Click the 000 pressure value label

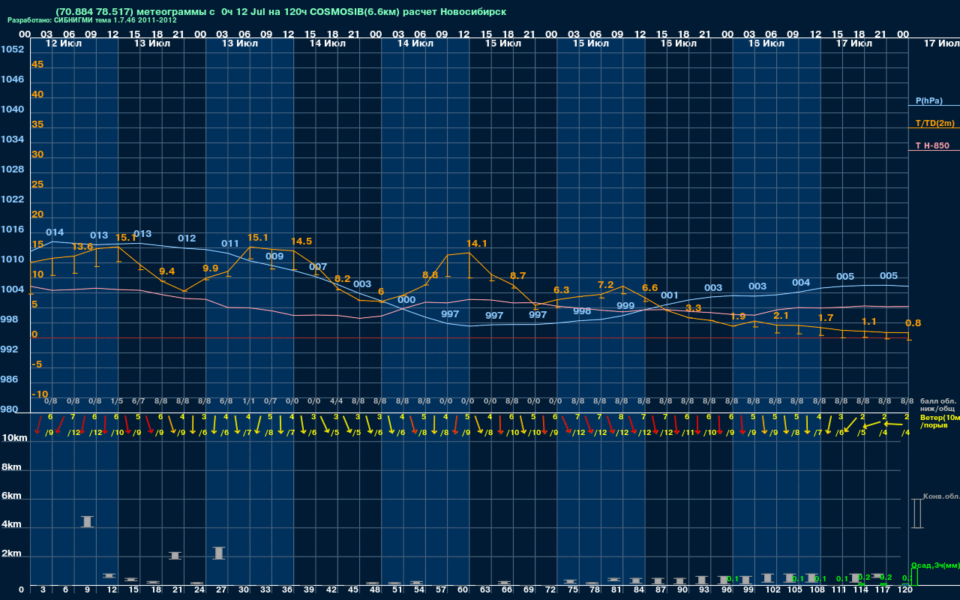tap(406, 300)
